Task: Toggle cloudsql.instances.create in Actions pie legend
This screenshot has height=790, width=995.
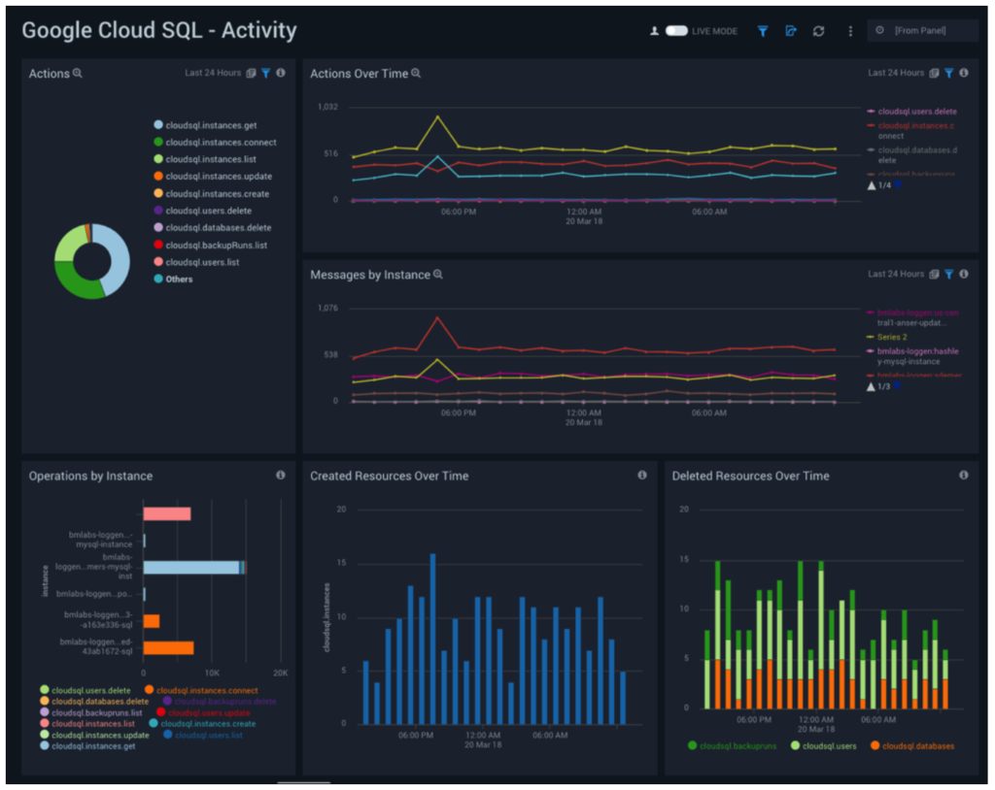Action: 211,193
